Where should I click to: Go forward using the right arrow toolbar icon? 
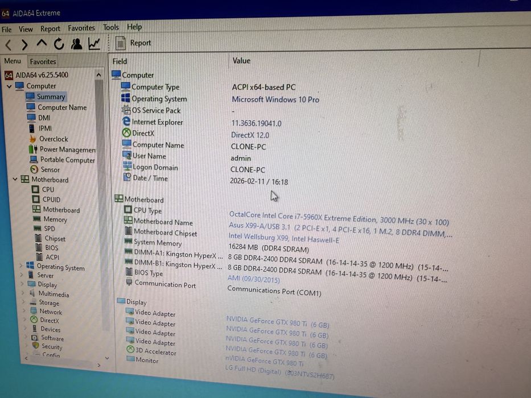pos(24,45)
